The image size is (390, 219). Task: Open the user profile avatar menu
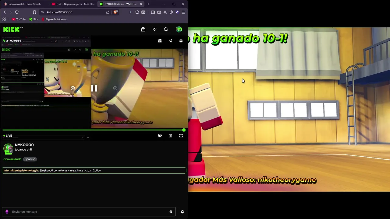tap(179, 30)
